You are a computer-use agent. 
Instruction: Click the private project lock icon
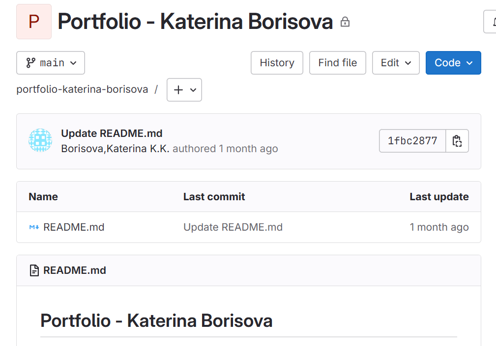[345, 22]
